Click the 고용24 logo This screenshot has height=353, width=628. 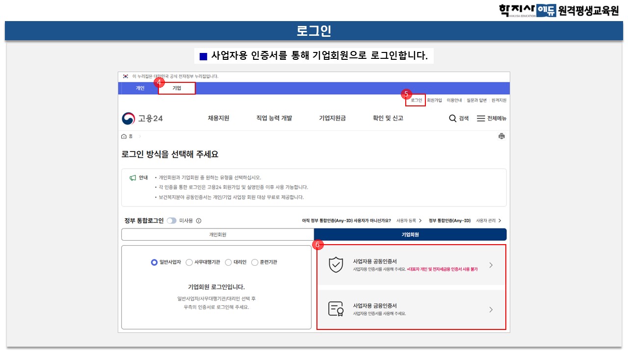(x=142, y=119)
